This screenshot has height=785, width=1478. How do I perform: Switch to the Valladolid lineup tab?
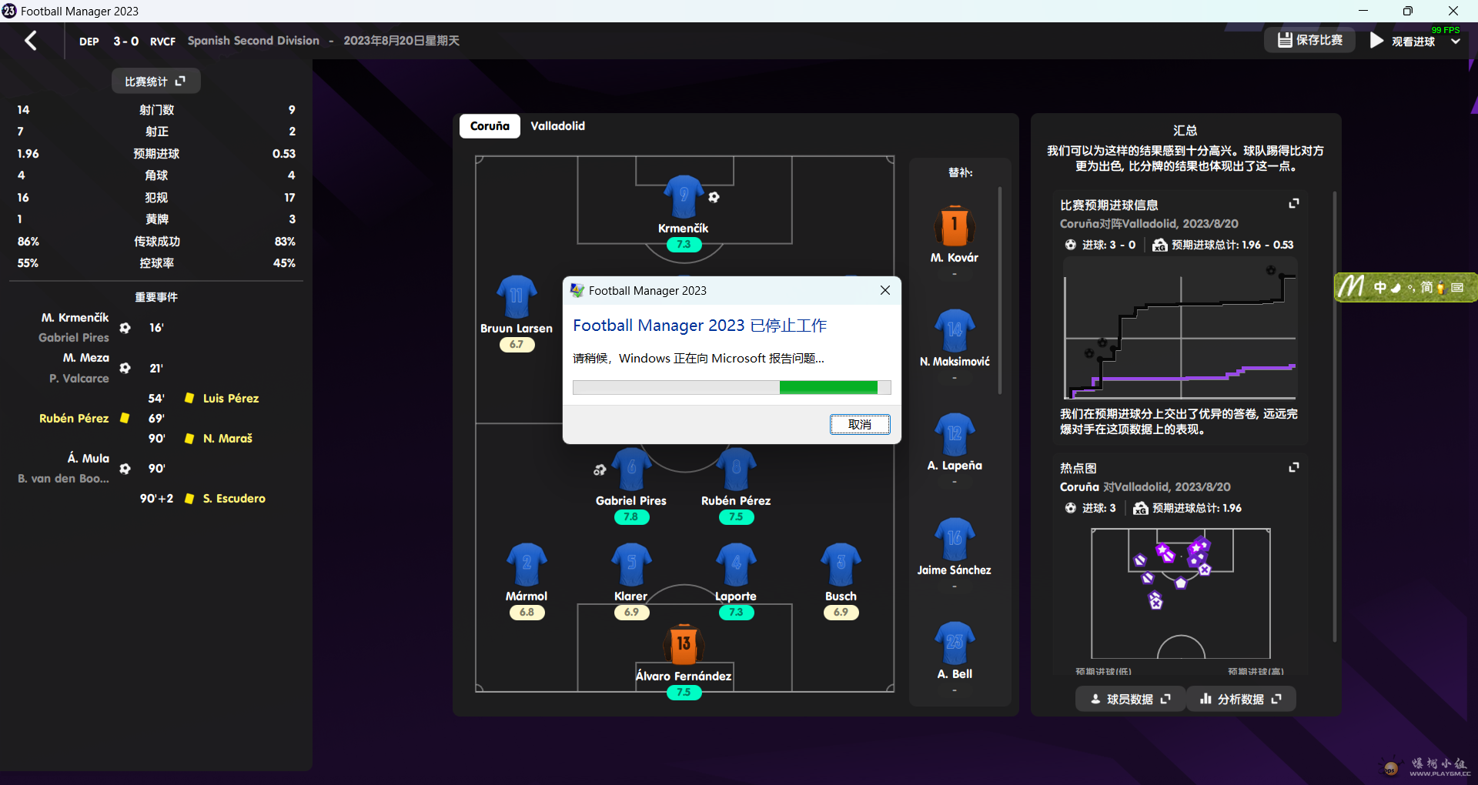(x=557, y=125)
